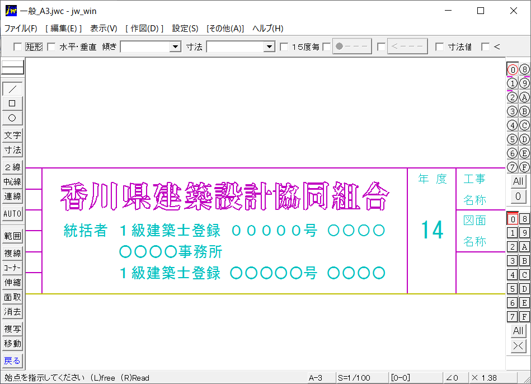This screenshot has width=531, height=384.
Task: Toggle square layer group 7
Action: [513, 317]
